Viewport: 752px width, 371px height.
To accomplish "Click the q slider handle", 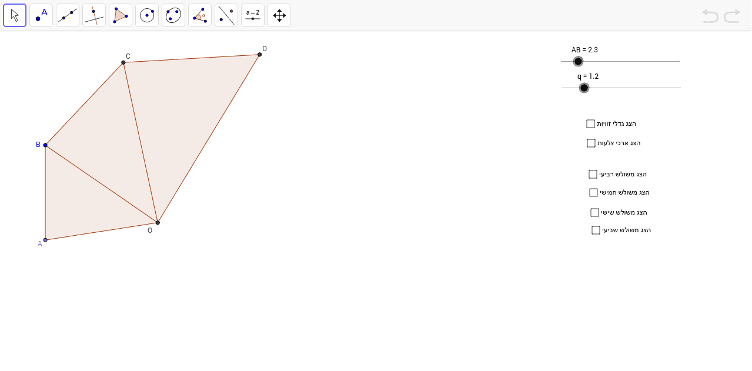I will coord(584,88).
